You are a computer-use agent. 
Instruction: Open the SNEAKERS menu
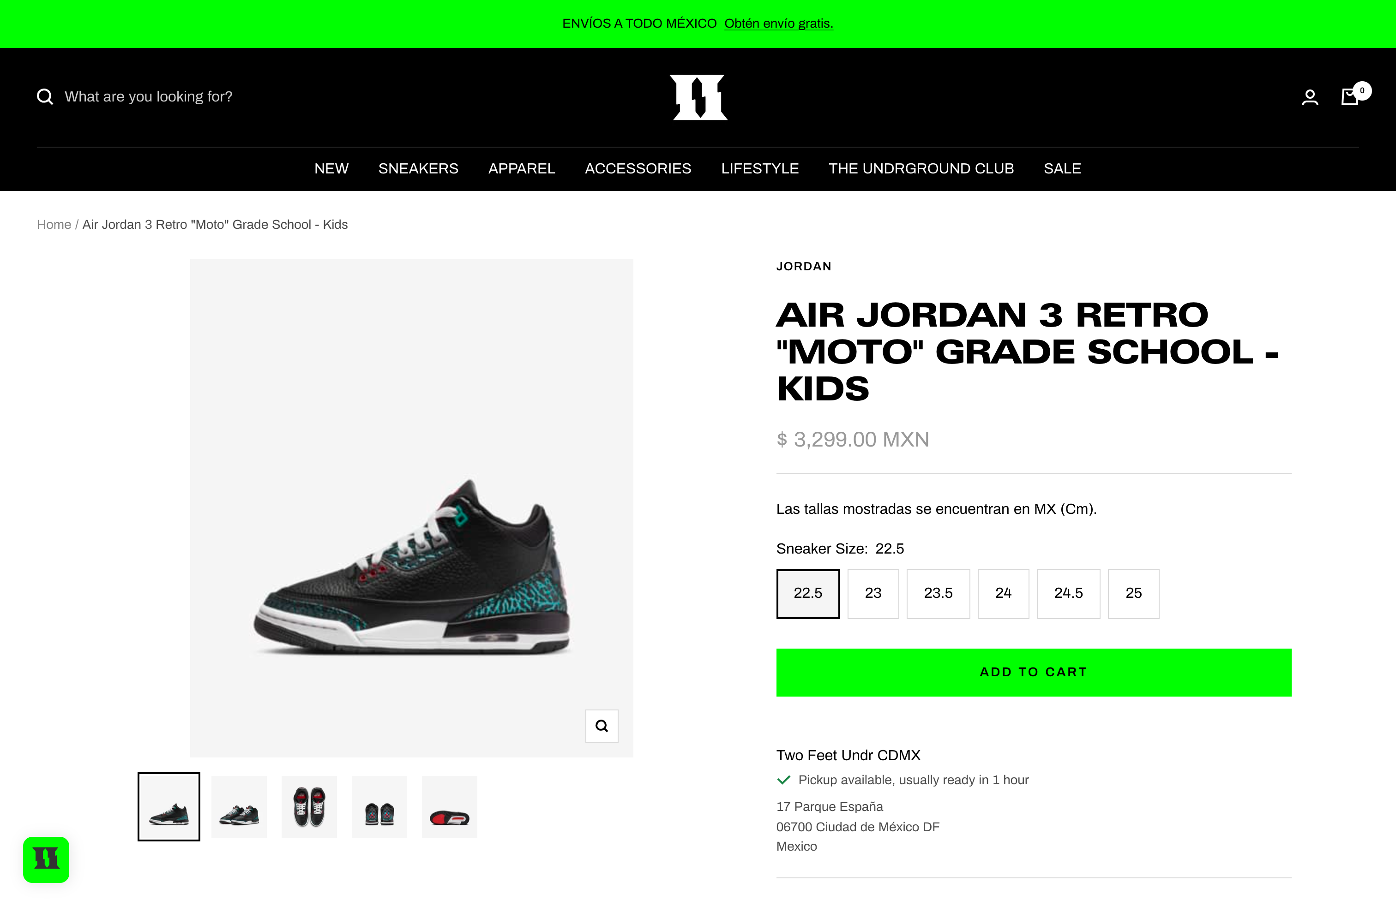click(x=418, y=169)
